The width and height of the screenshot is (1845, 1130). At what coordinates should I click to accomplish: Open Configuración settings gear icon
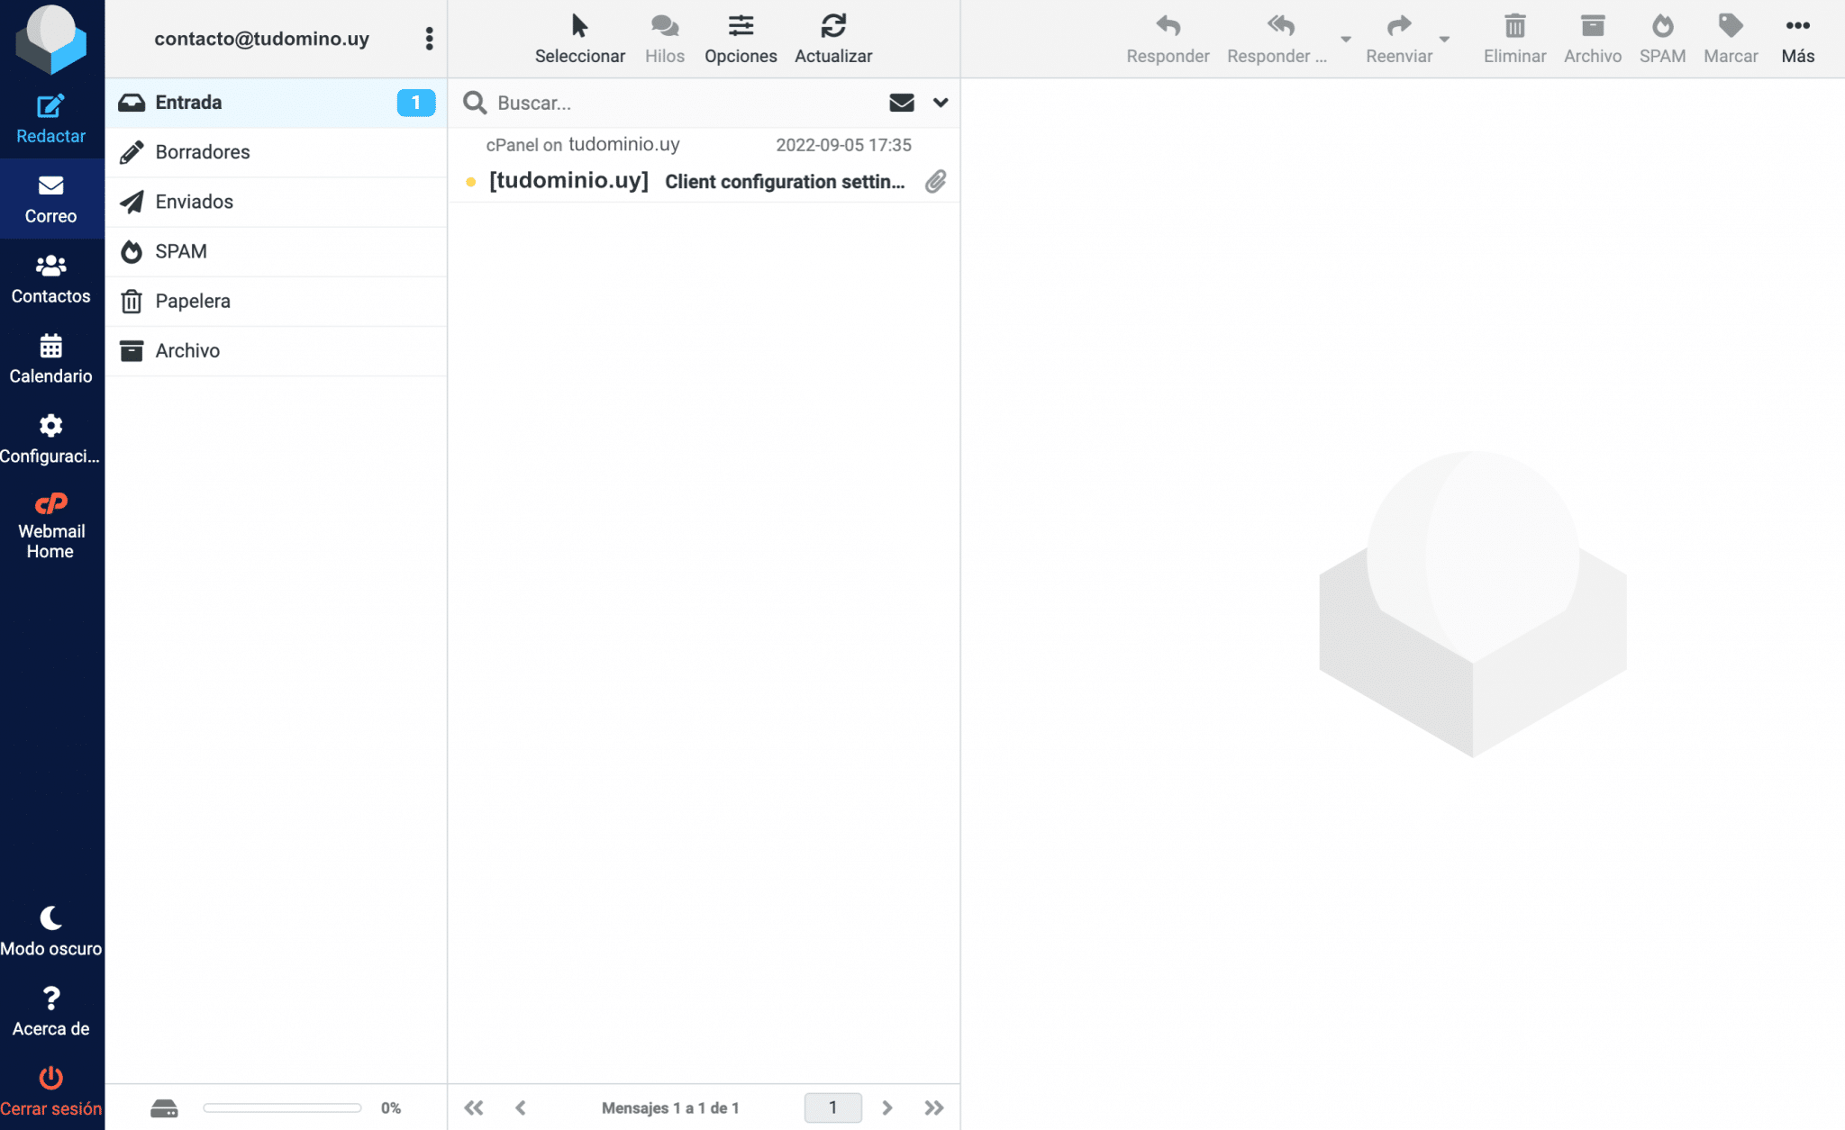pos(51,426)
